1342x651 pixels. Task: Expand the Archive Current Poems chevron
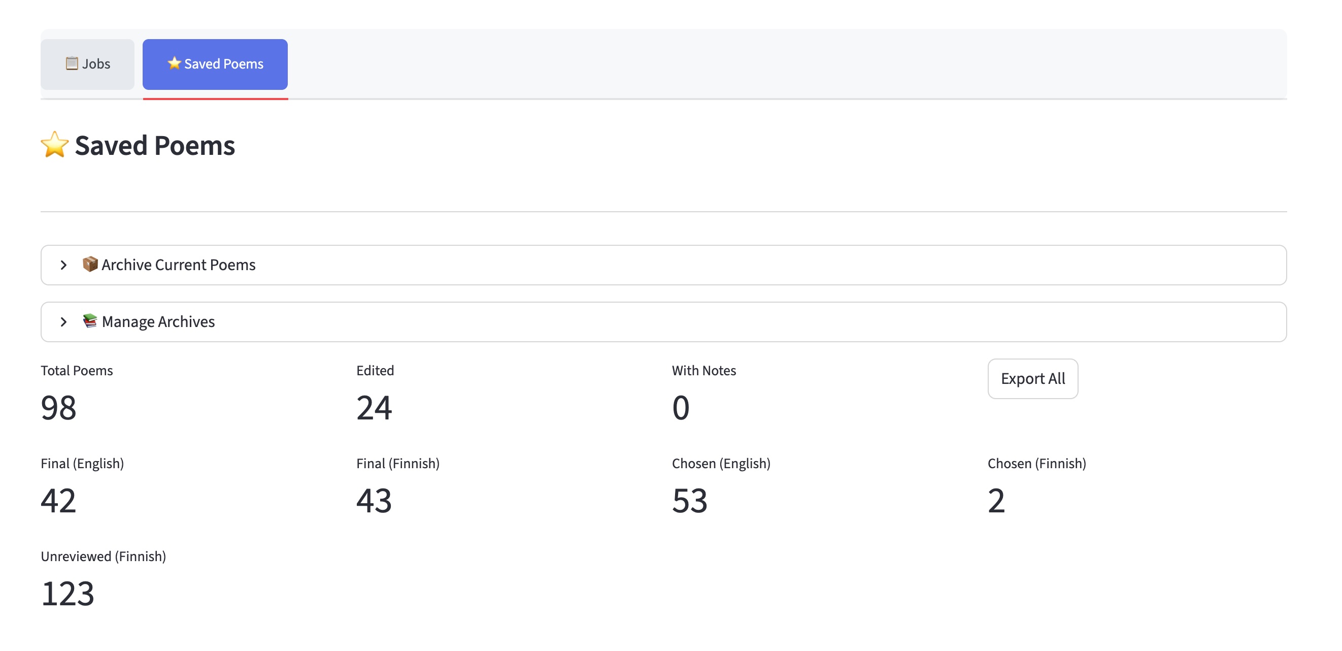(63, 265)
